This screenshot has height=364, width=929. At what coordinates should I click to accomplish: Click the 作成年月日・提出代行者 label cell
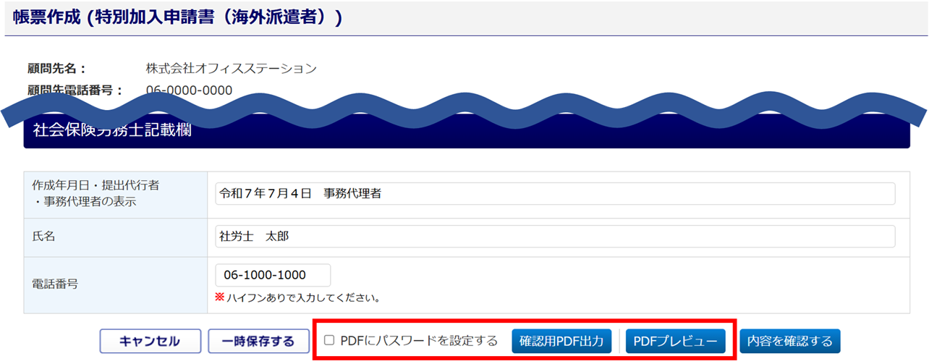tap(115, 195)
